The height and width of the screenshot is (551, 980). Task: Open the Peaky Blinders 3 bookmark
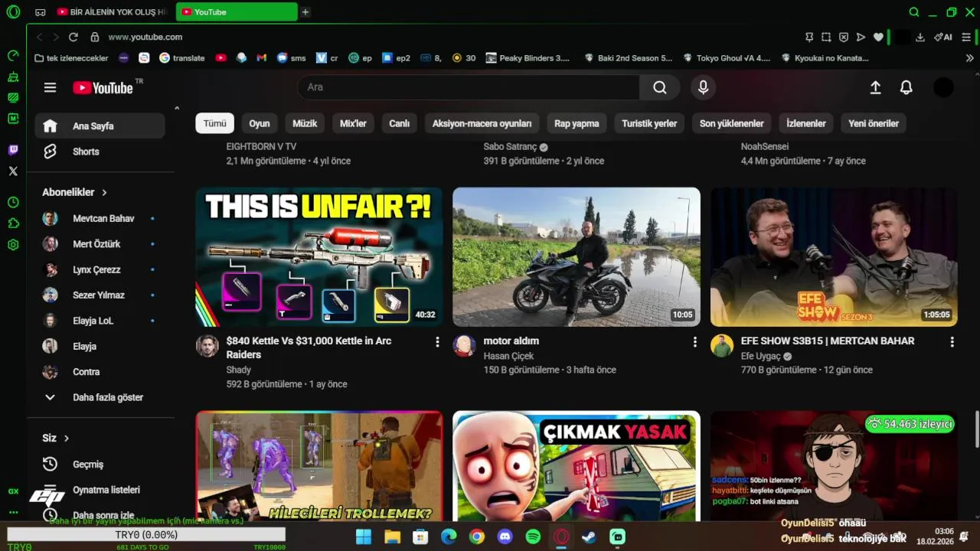tap(528, 57)
